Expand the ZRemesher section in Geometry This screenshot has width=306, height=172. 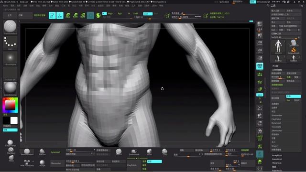276,130
